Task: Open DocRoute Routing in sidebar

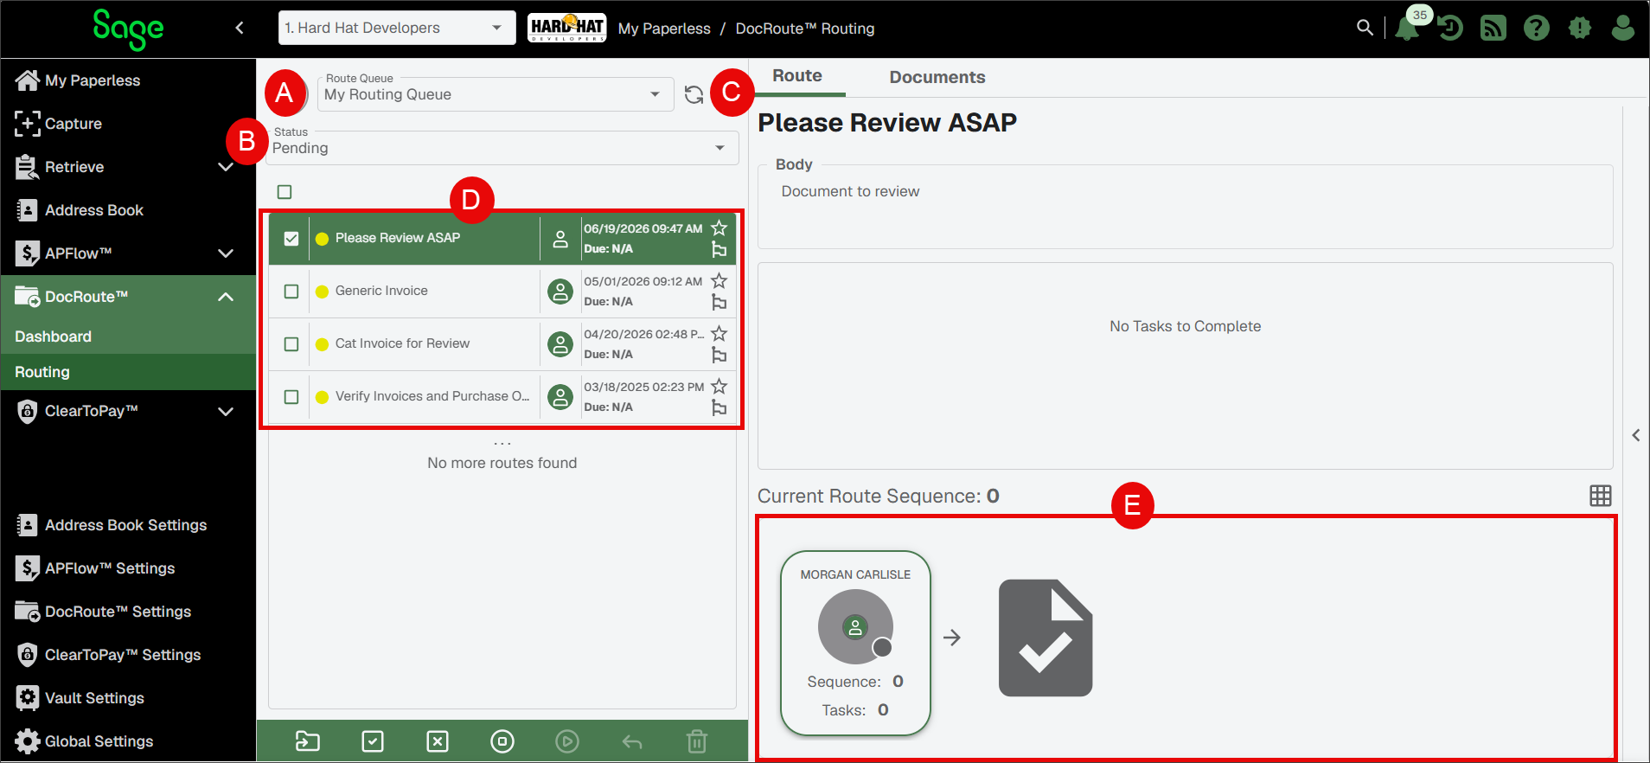Action: point(128,372)
